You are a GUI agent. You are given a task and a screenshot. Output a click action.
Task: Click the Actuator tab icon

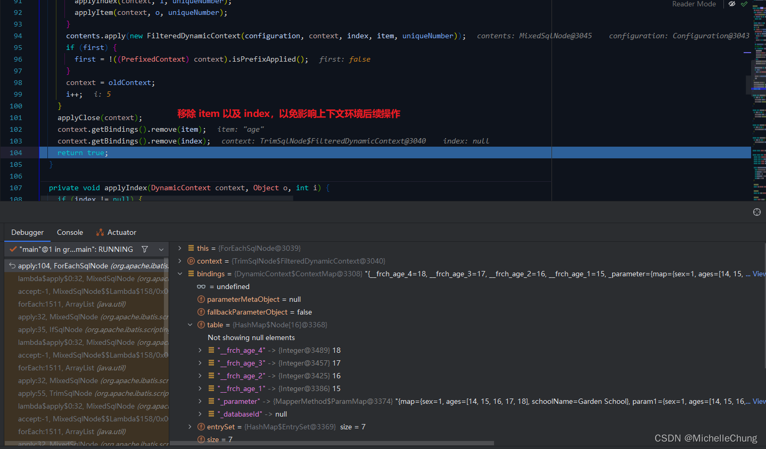100,232
